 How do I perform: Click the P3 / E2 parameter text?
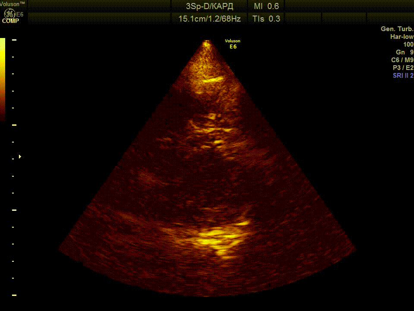point(403,68)
